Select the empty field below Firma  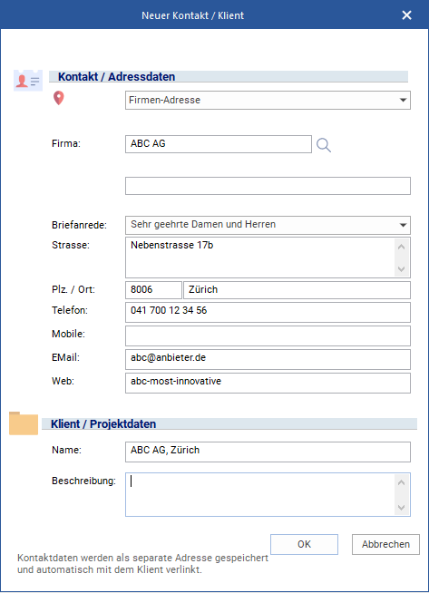pyautogui.click(x=268, y=186)
